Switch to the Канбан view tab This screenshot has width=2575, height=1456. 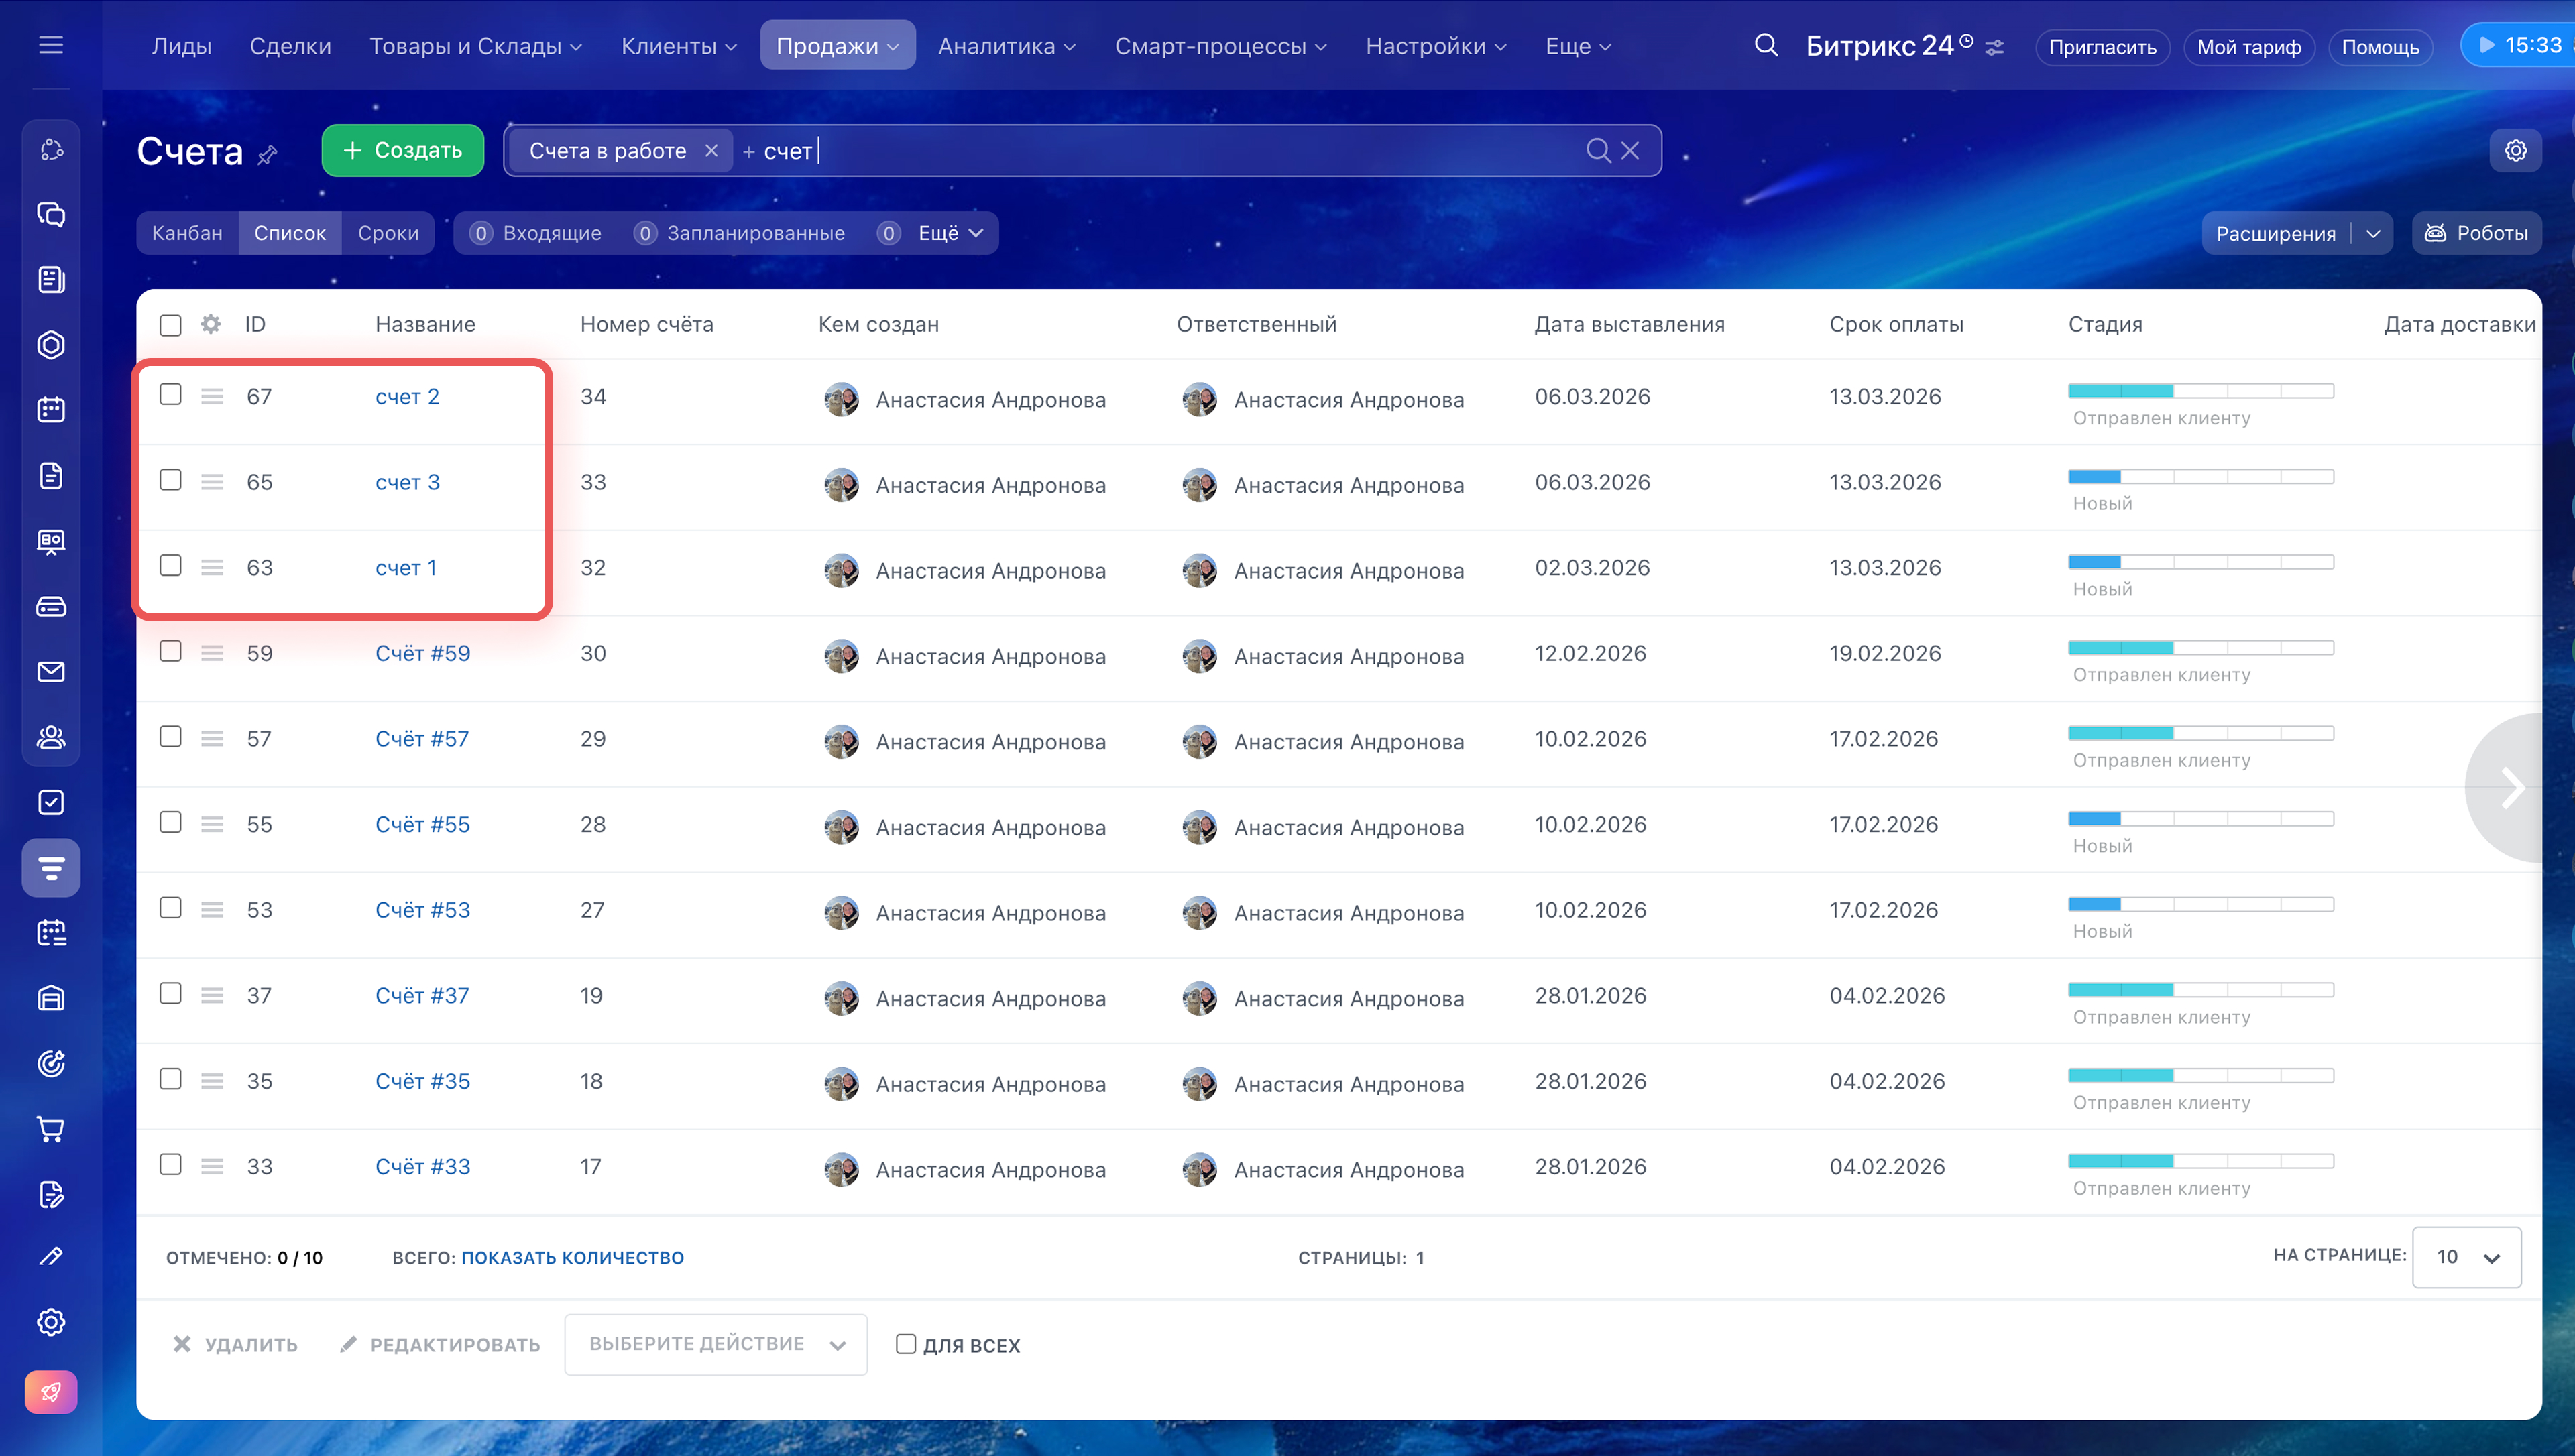(187, 233)
